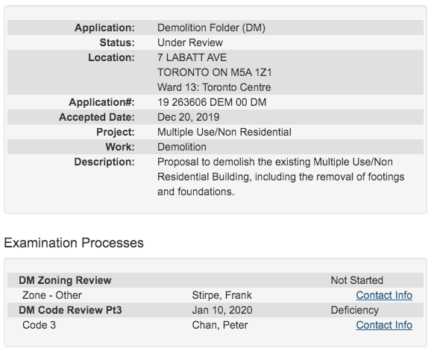
Task: Click the Dec 20, 2019 accepted date
Action: [189, 117]
